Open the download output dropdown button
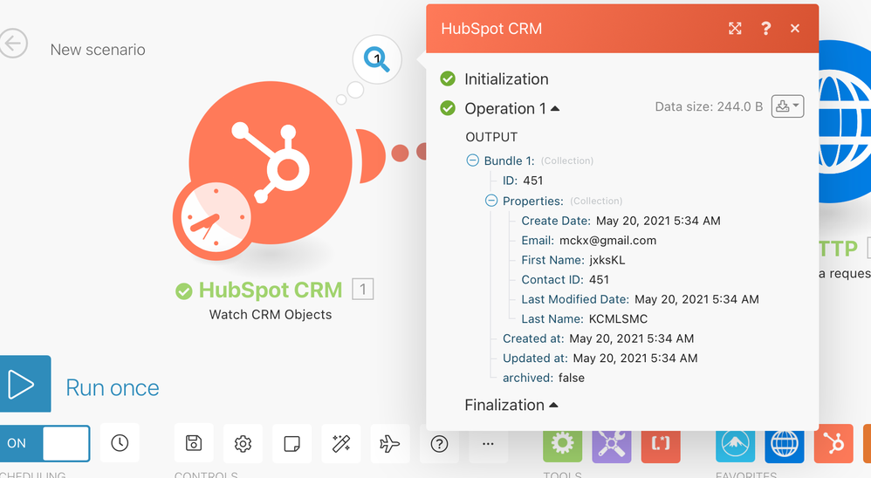Image resolution: width=871 pixels, height=478 pixels. (x=787, y=106)
